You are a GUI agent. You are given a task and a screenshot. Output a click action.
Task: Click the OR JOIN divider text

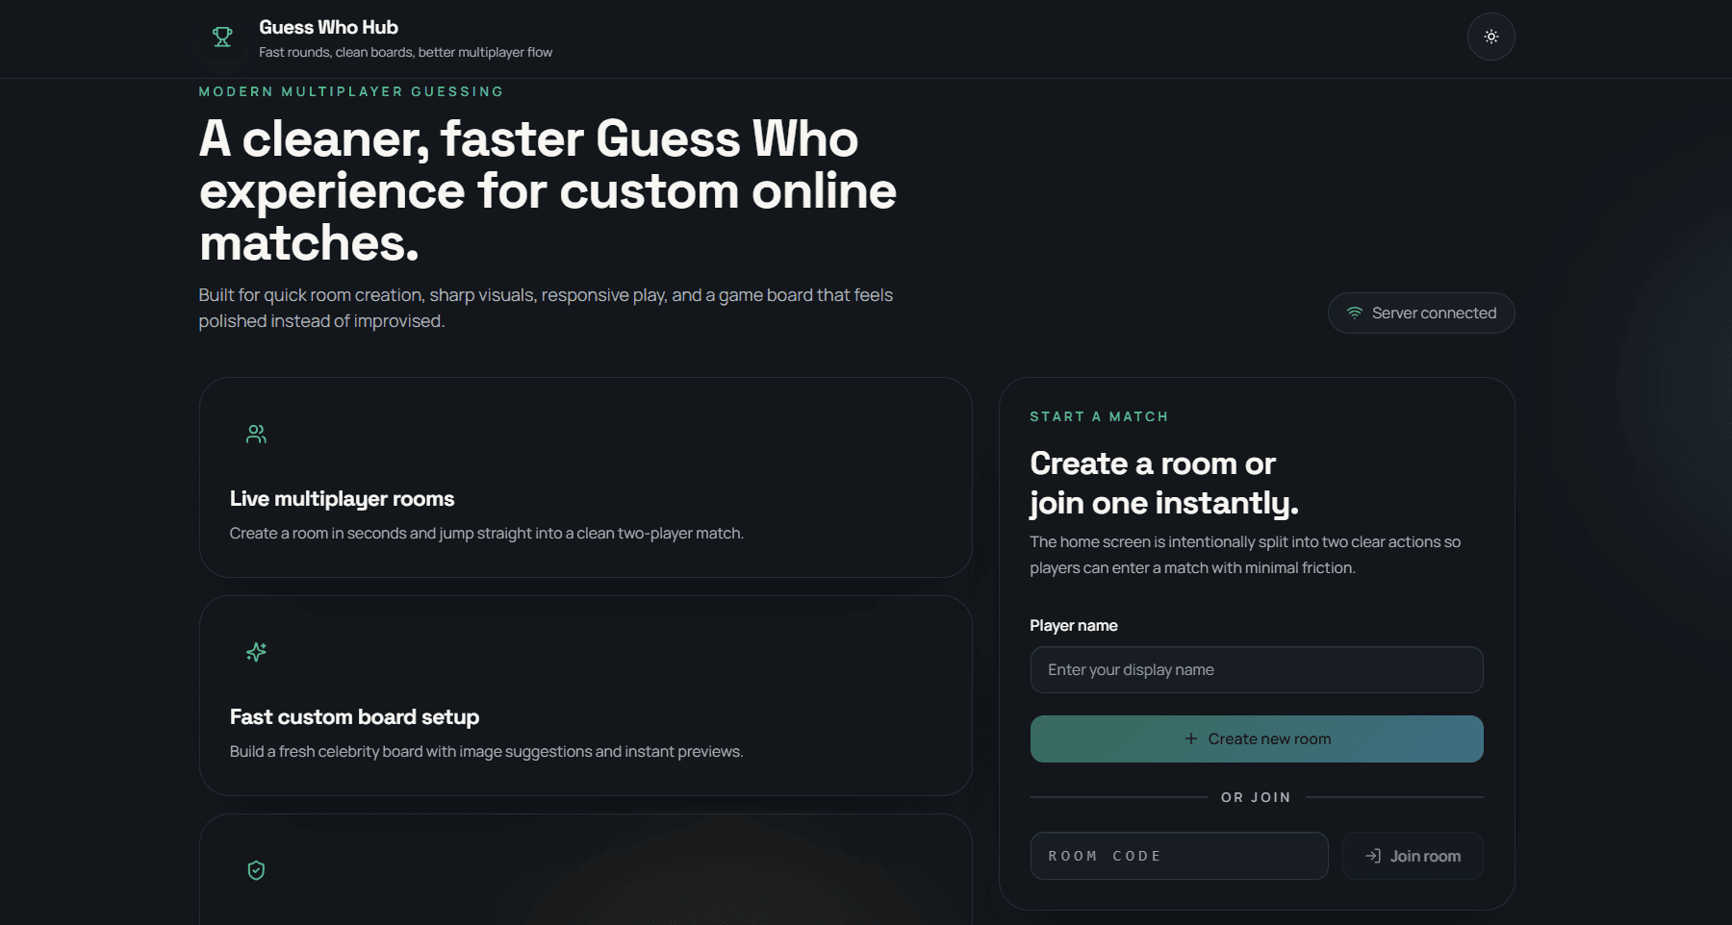[x=1256, y=798]
